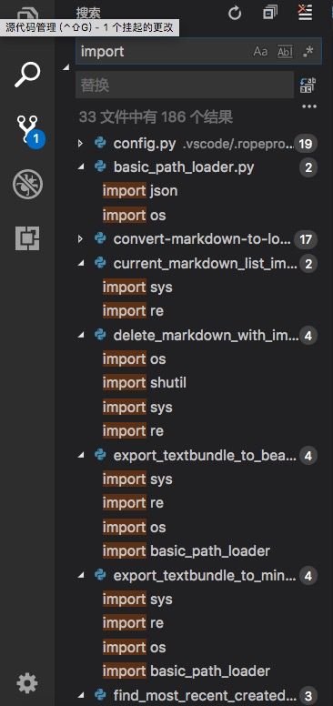This screenshot has height=706, width=333.
Task: Toggle Use Regular Expression option
Action: [x=308, y=52]
